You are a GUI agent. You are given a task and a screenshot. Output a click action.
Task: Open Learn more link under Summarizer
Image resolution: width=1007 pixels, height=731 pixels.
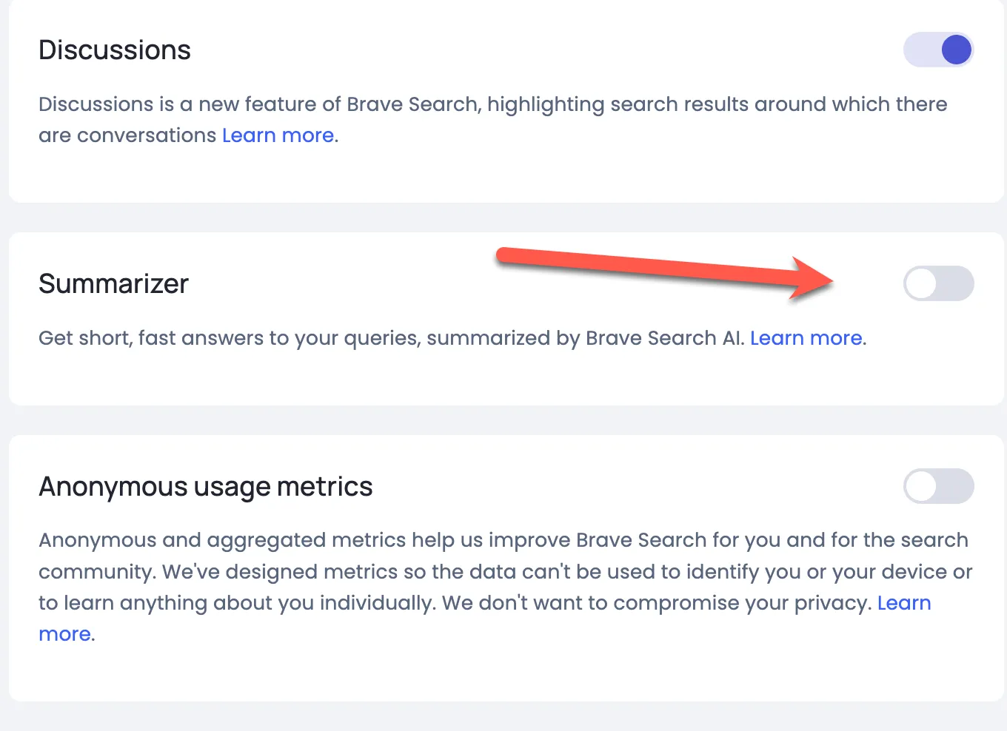[806, 338]
